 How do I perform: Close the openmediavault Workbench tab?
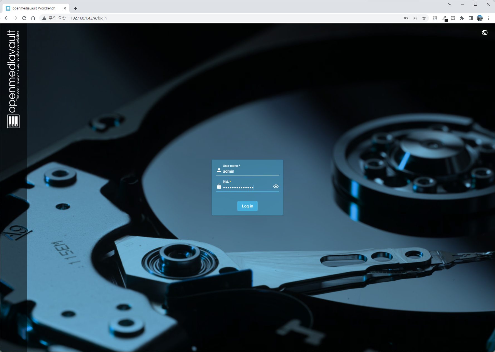[65, 8]
